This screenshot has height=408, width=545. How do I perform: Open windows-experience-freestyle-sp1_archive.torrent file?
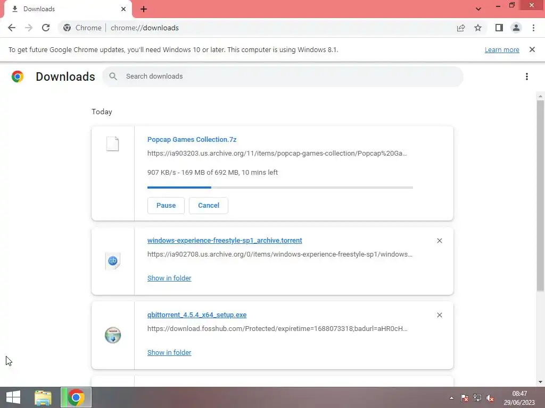coord(225,241)
